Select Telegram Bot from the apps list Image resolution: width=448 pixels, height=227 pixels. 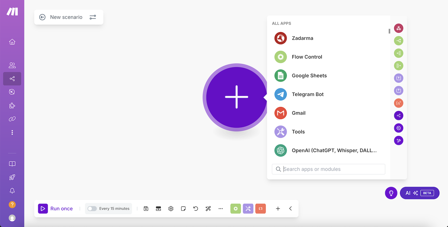[x=308, y=94]
